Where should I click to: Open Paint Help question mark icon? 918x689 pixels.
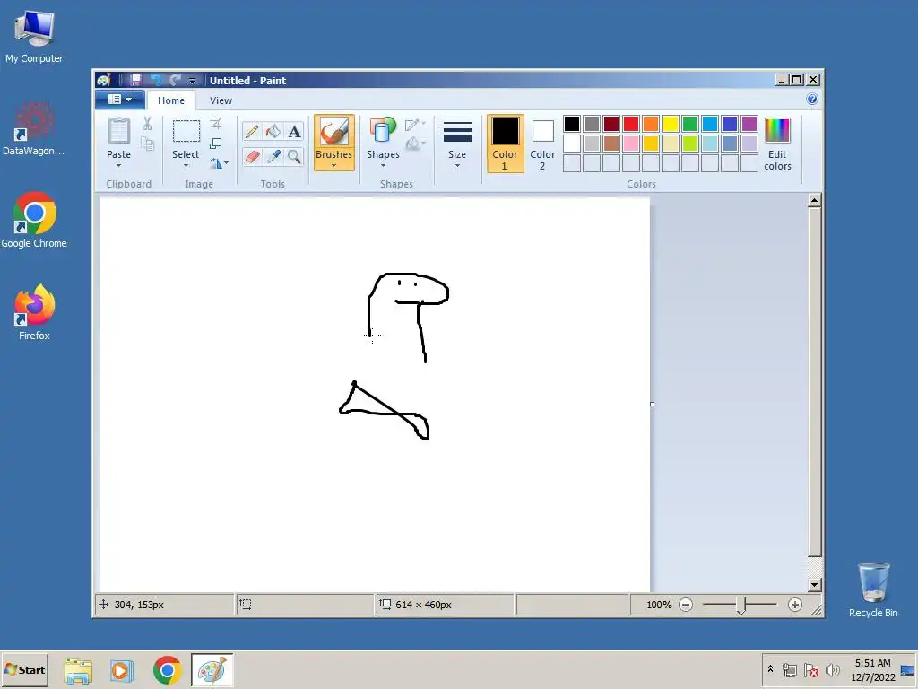812,99
